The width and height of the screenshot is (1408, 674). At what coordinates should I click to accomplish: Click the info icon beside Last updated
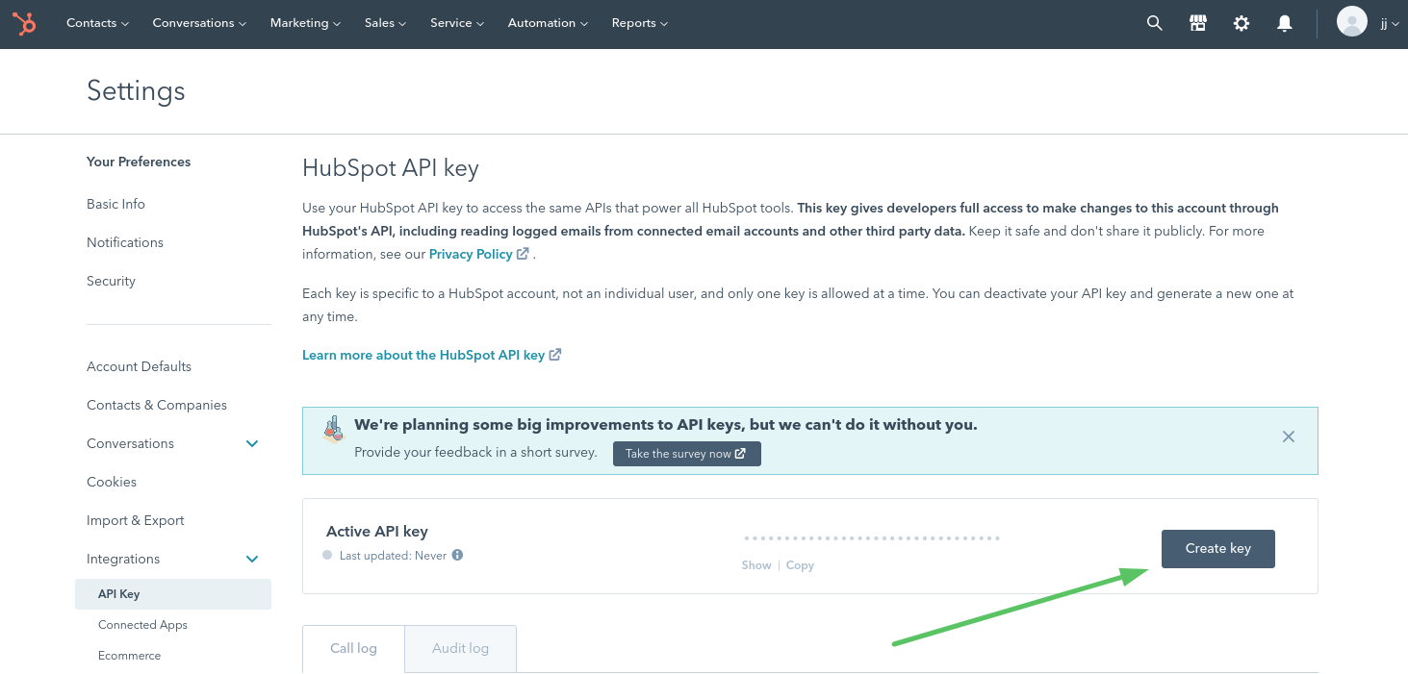coord(457,555)
